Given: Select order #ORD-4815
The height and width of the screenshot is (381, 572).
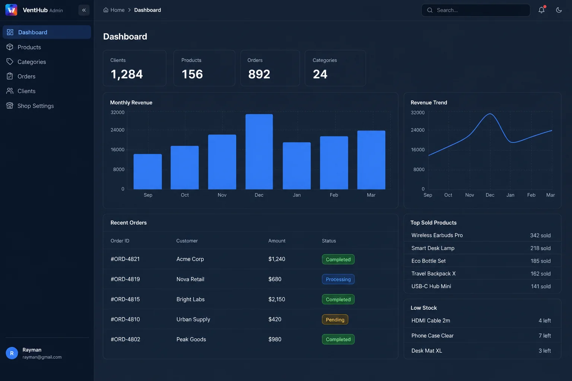Looking at the screenshot, I should pos(251,299).
